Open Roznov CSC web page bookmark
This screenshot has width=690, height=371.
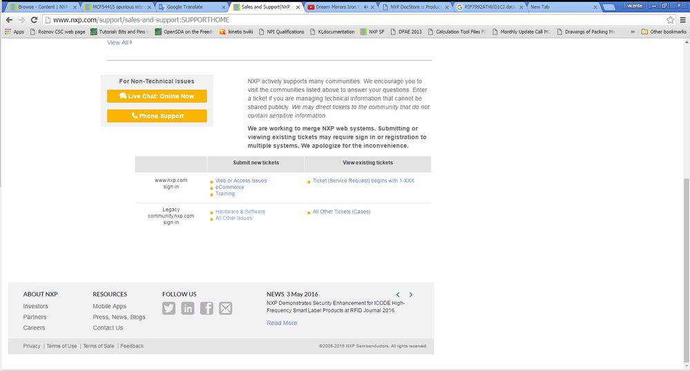tap(57, 32)
